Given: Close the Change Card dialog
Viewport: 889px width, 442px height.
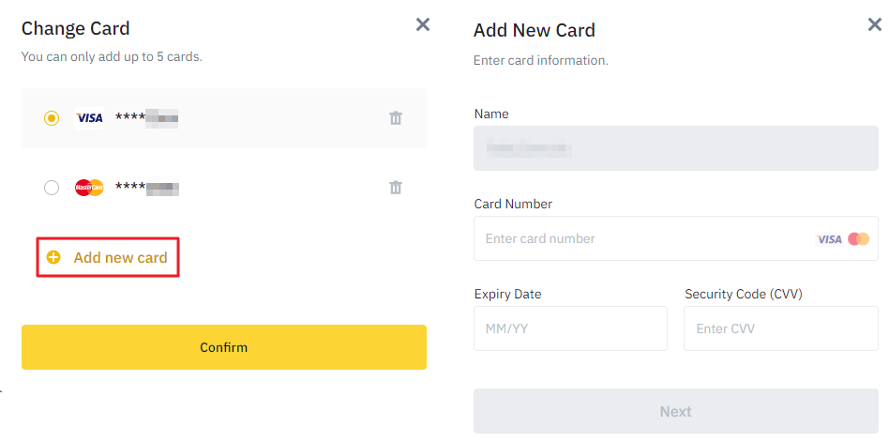Looking at the screenshot, I should pos(423,25).
